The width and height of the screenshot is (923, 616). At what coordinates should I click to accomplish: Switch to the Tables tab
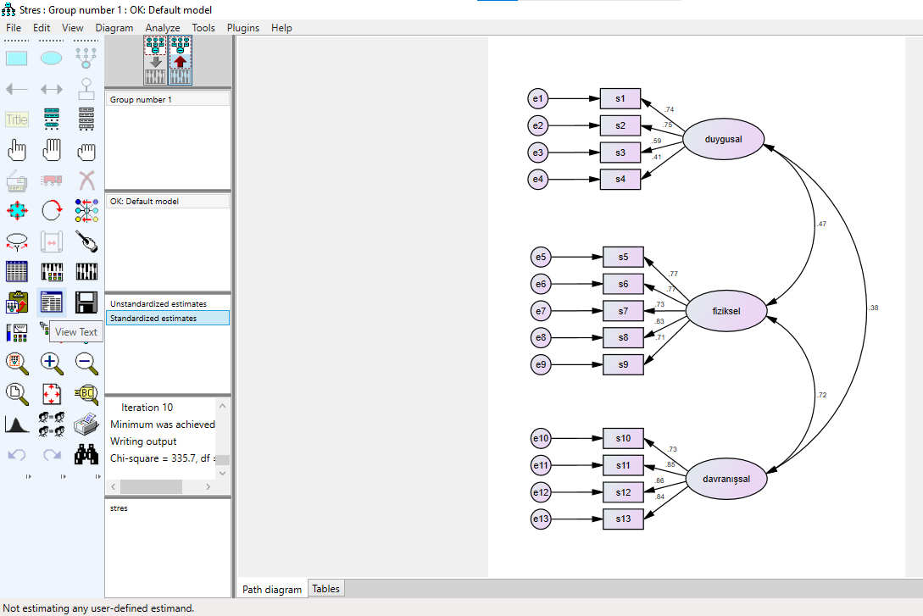click(325, 589)
